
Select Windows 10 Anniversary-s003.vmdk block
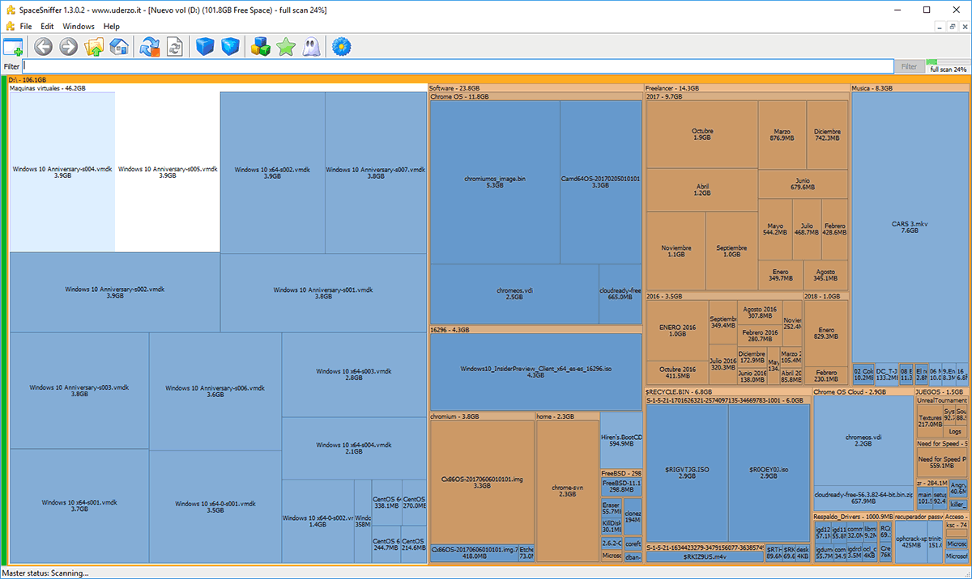point(79,391)
